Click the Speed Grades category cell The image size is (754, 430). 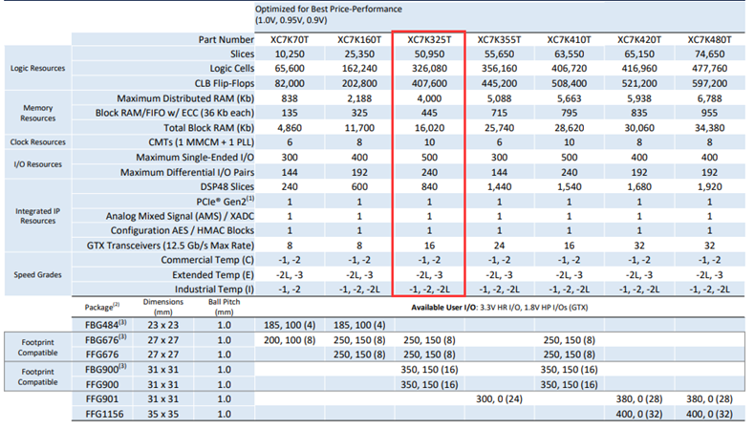(37, 274)
